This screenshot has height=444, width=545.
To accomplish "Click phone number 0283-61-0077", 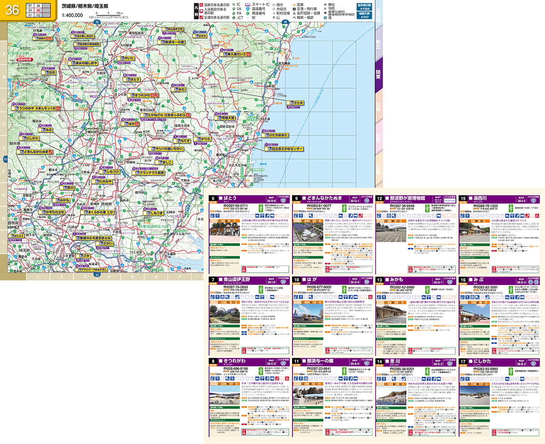I will (318, 206).
